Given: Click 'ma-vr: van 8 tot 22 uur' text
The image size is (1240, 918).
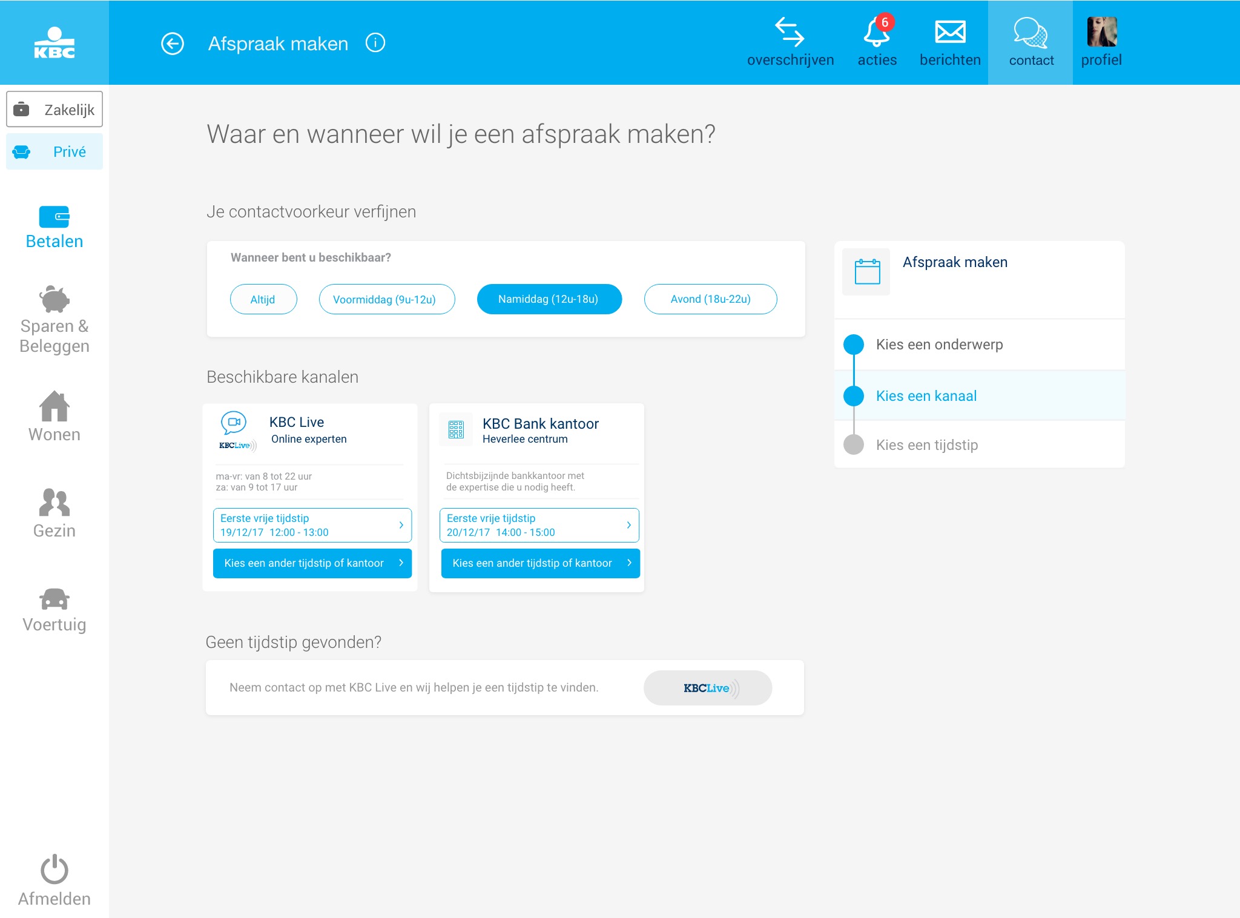Looking at the screenshot, I should [264, 476].
